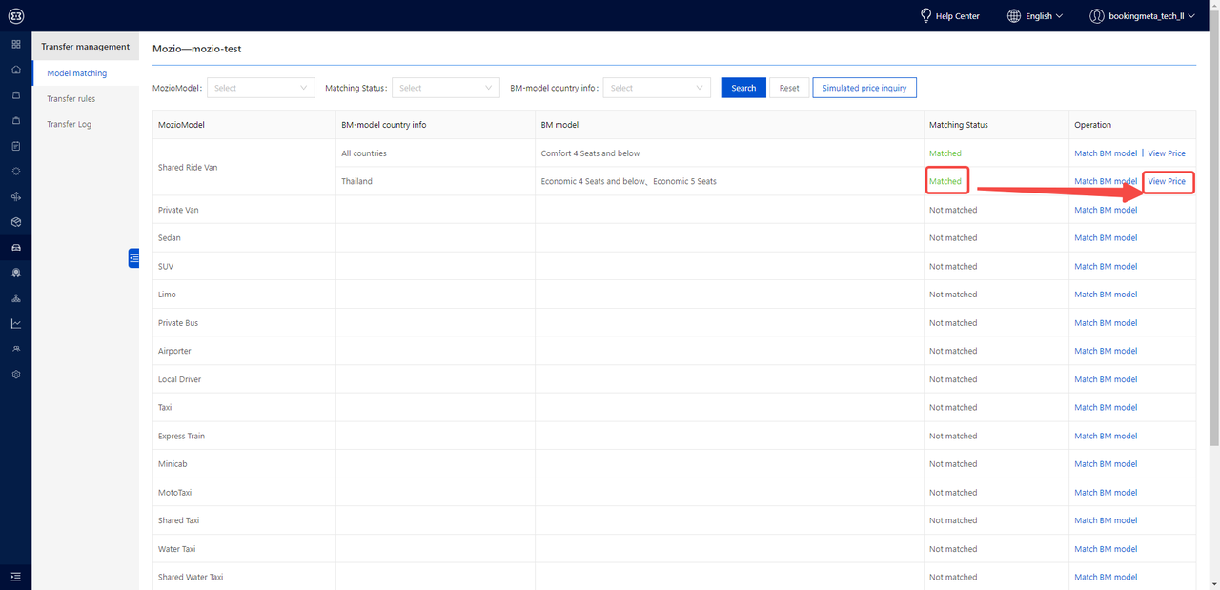The width and height of the screenshot is (1220, 590).
Task: Open the home icon in sidebar
Action: pos(15,70)
